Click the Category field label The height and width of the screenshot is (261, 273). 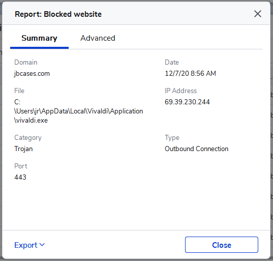click(28, 138)
